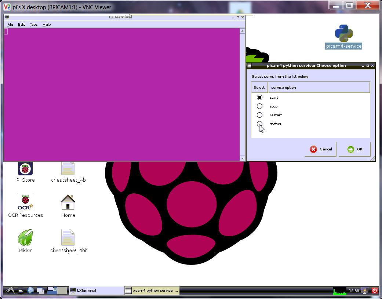Open the Home folder desktop icon
Image resolution: width=382 pixels, height=299 pixels.
(x=68, y=203)
